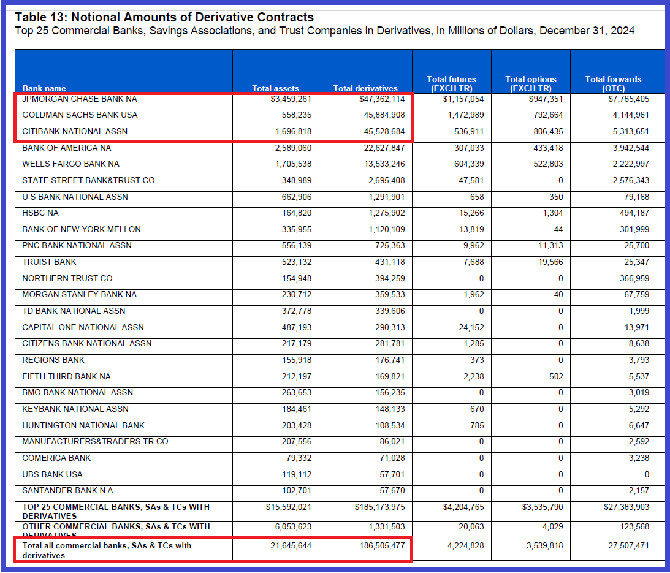The image size is (670, 573).
Task: Select the CITIZENS BANK NATIONAL ASSN name cell
Action: [x=87, y=344]
